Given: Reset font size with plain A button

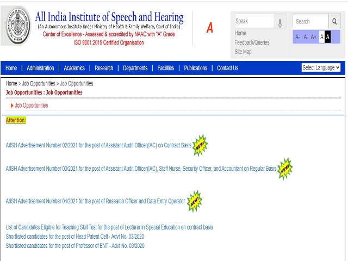Looking at the screenshot, I should click(x=305, y=37).
